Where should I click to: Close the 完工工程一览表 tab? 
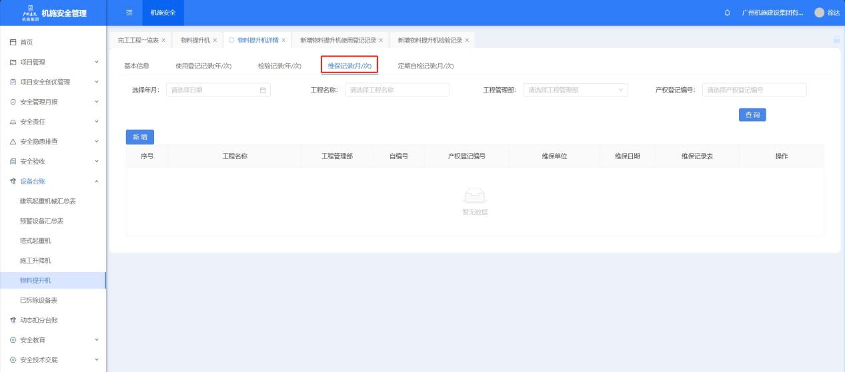pos(163,40)
